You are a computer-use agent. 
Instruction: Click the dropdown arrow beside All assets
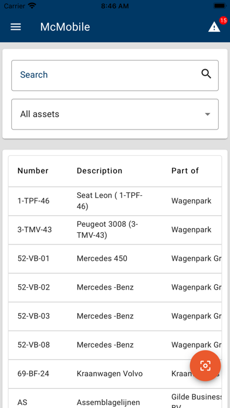click(207, 114)
